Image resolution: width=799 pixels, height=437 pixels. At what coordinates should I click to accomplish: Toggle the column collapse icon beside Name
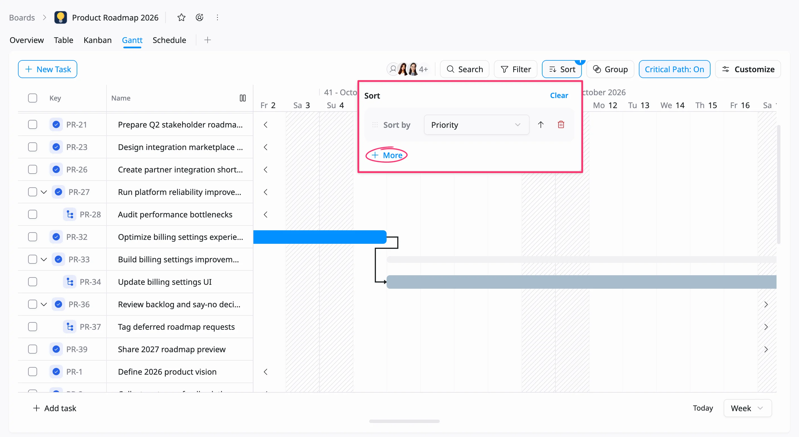[242, 98]
